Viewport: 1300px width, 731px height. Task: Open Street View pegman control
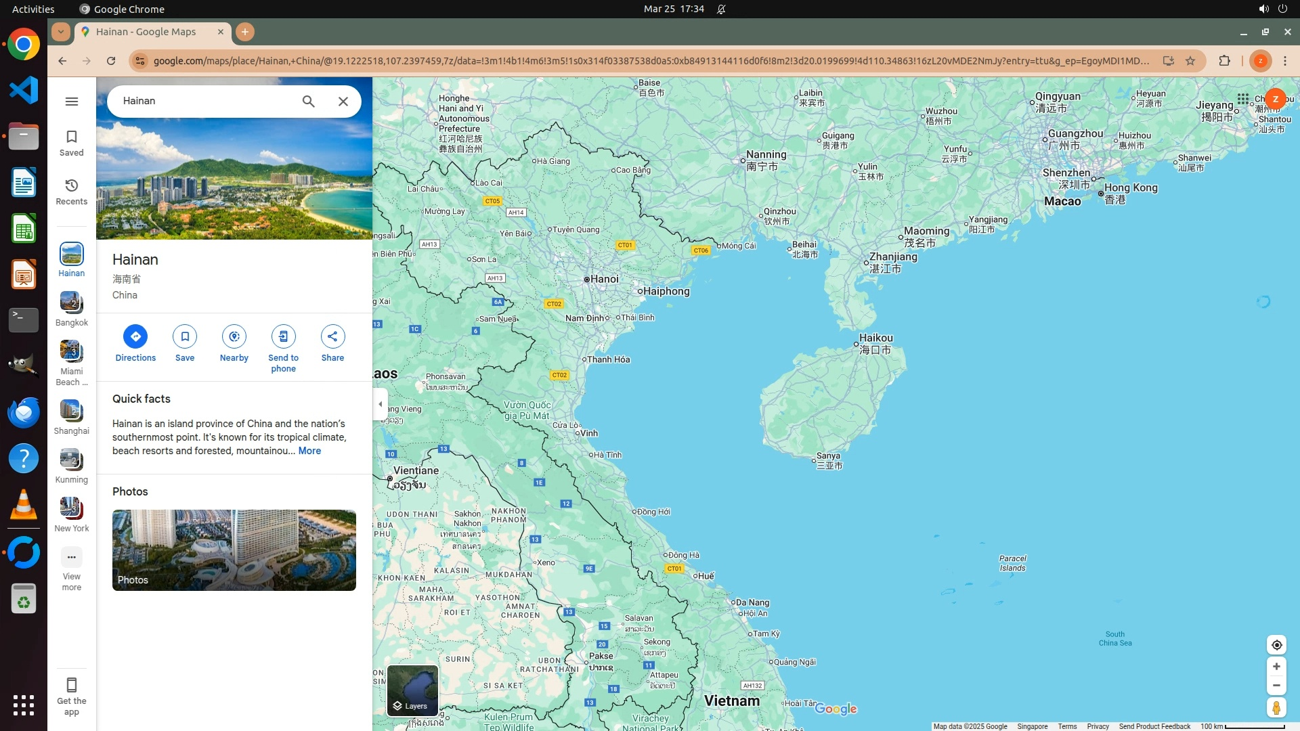point(1276,708)
